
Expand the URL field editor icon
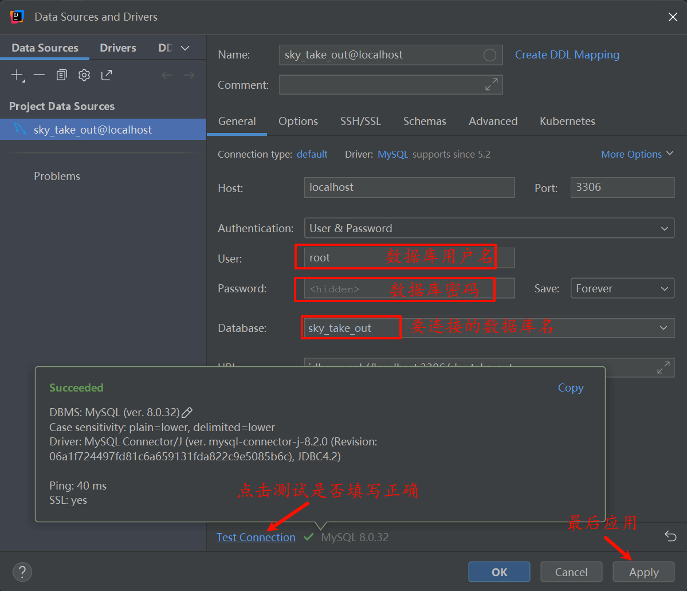[x=664, y=367]
